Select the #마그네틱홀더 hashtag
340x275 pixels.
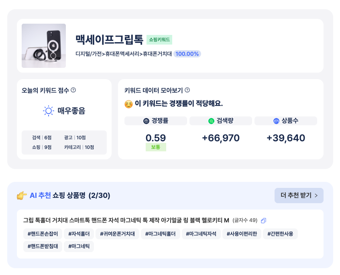(x=160, y=234)
